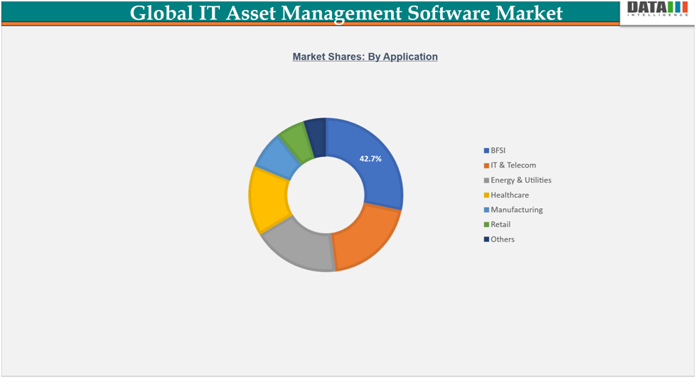Screen dimensions: 696x392
Task: Click the Market Shares: By Application title
Action: point(365,57)
